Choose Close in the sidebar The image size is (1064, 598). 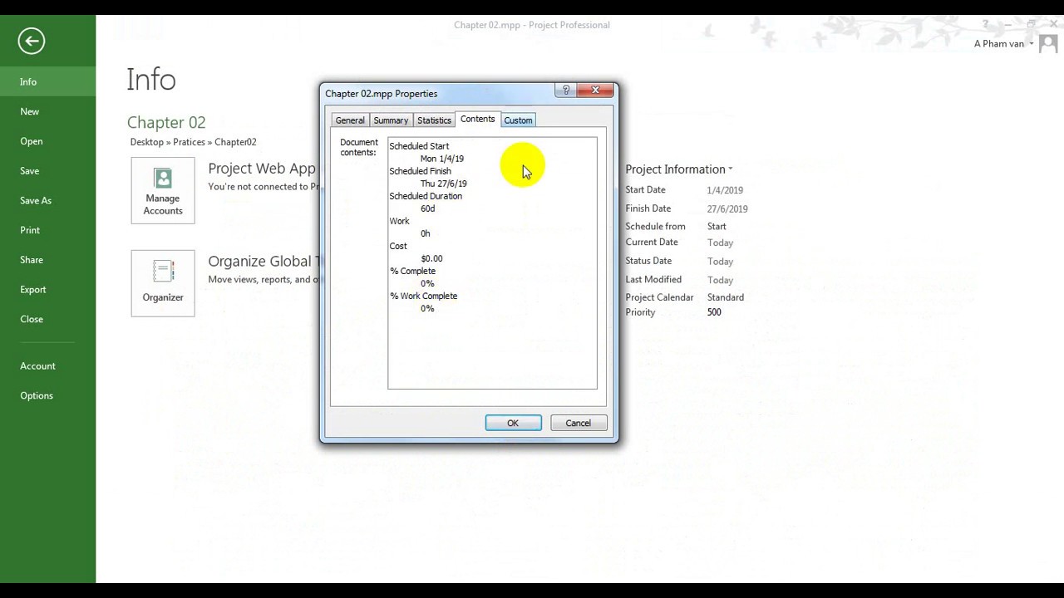coord(48,319)
